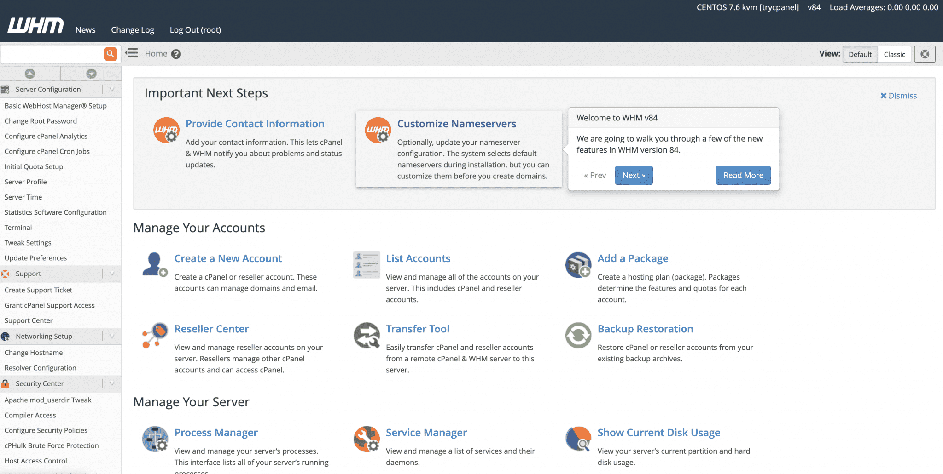Dismiss the Important Next Steps panel
This screenshot has height=474, width=943.
(898, 96)
